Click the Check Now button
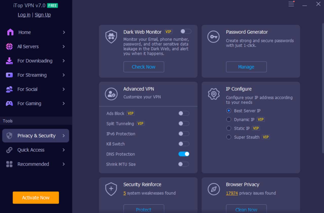The width and height of the screenshot is (324, 213). coord(144,67)
